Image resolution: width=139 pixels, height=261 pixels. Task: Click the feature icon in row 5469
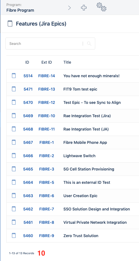click(14, 116)
